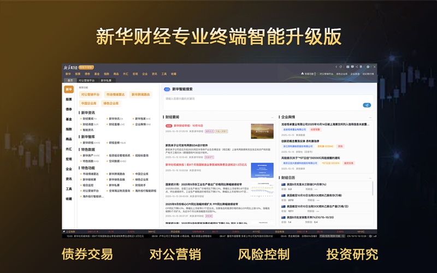437x273 pixels.
Task: Open the 新华财经早报 10月15日 headline
Action: coord(188,126)
